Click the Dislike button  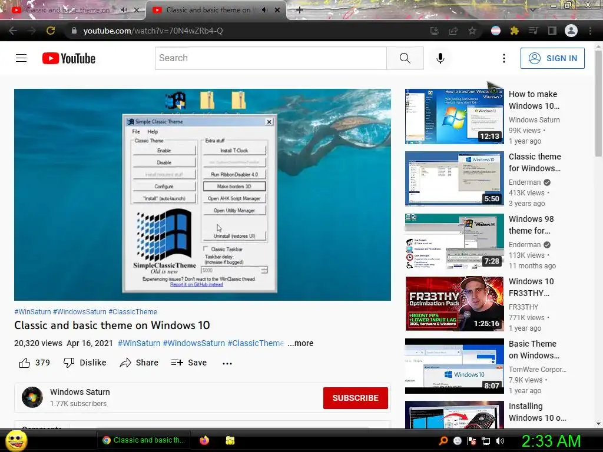(85, 363)
